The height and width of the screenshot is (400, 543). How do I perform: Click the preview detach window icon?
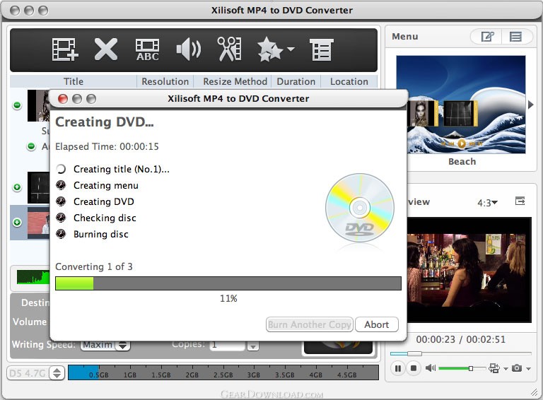click(x=520, y=201)
